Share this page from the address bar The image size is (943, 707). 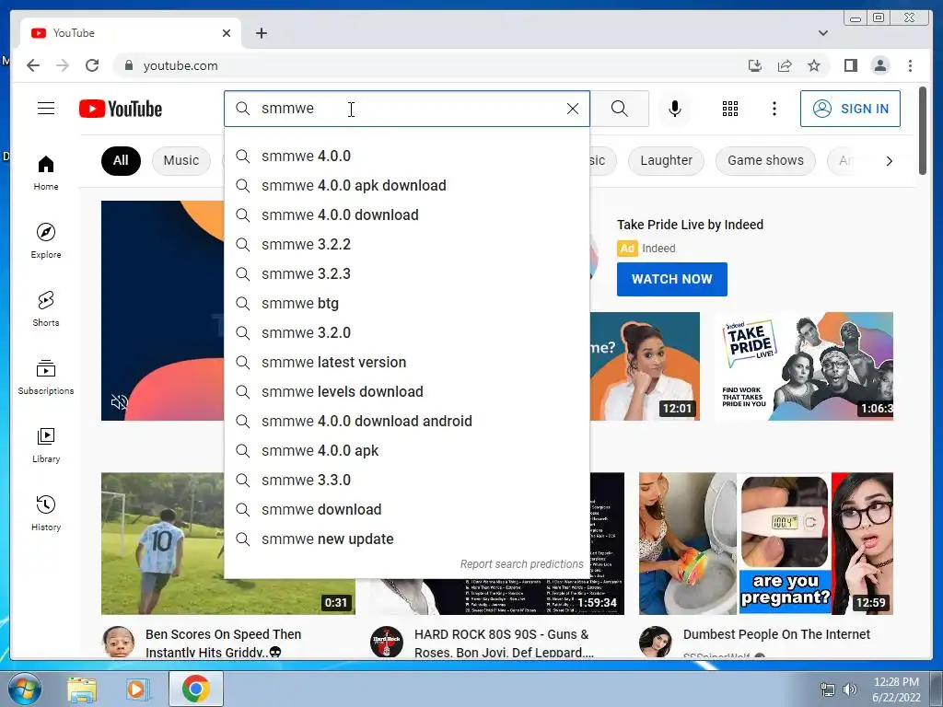pos(785,65)
